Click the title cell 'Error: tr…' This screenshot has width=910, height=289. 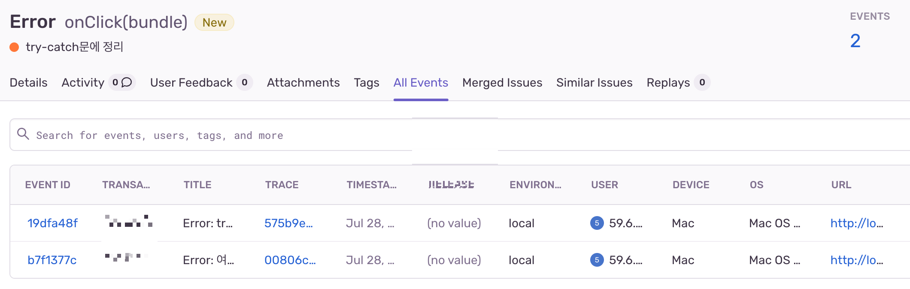[208, 223]
